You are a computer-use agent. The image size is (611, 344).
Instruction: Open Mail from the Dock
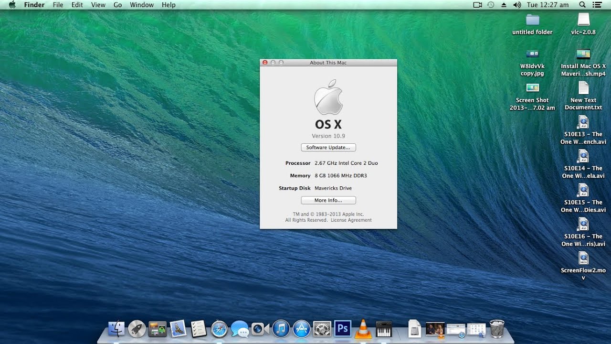coord(177,329)
